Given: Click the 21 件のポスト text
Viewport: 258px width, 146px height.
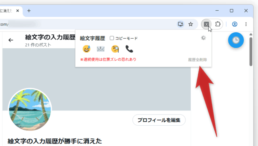Looking at the screenshot, I should 38,45.
